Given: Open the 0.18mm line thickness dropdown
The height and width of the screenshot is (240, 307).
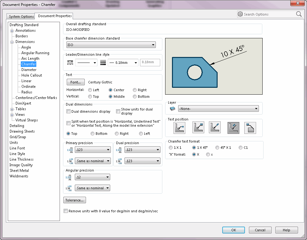Looking at the screenshot, I should (x=123, y=63).
